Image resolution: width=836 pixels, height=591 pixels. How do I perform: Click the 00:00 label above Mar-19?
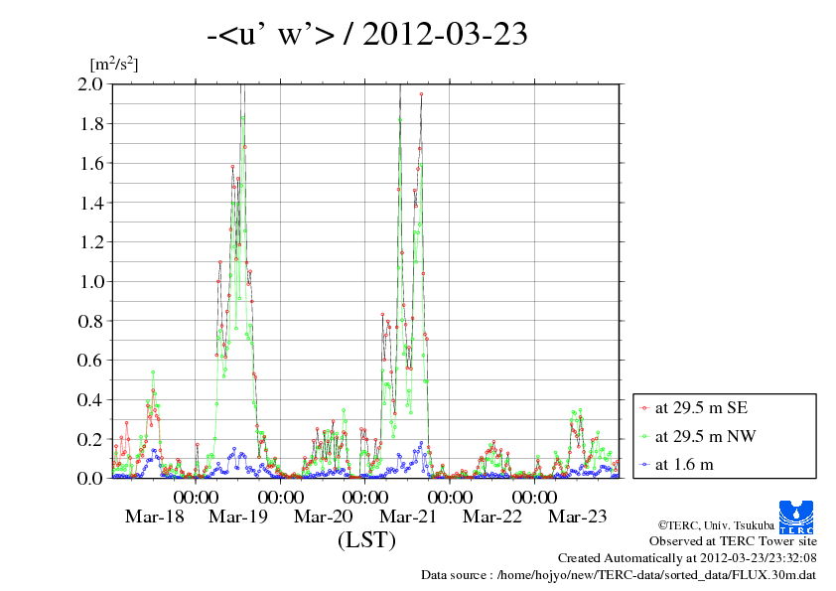point(196,497)
